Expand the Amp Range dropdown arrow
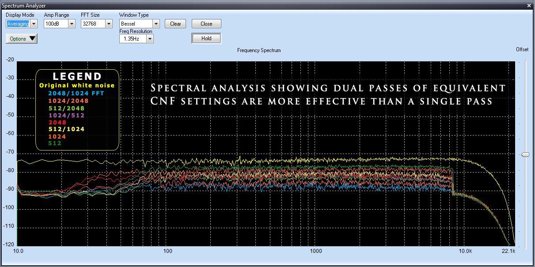Viewport: 535px width, 267px height. [72, 24]
